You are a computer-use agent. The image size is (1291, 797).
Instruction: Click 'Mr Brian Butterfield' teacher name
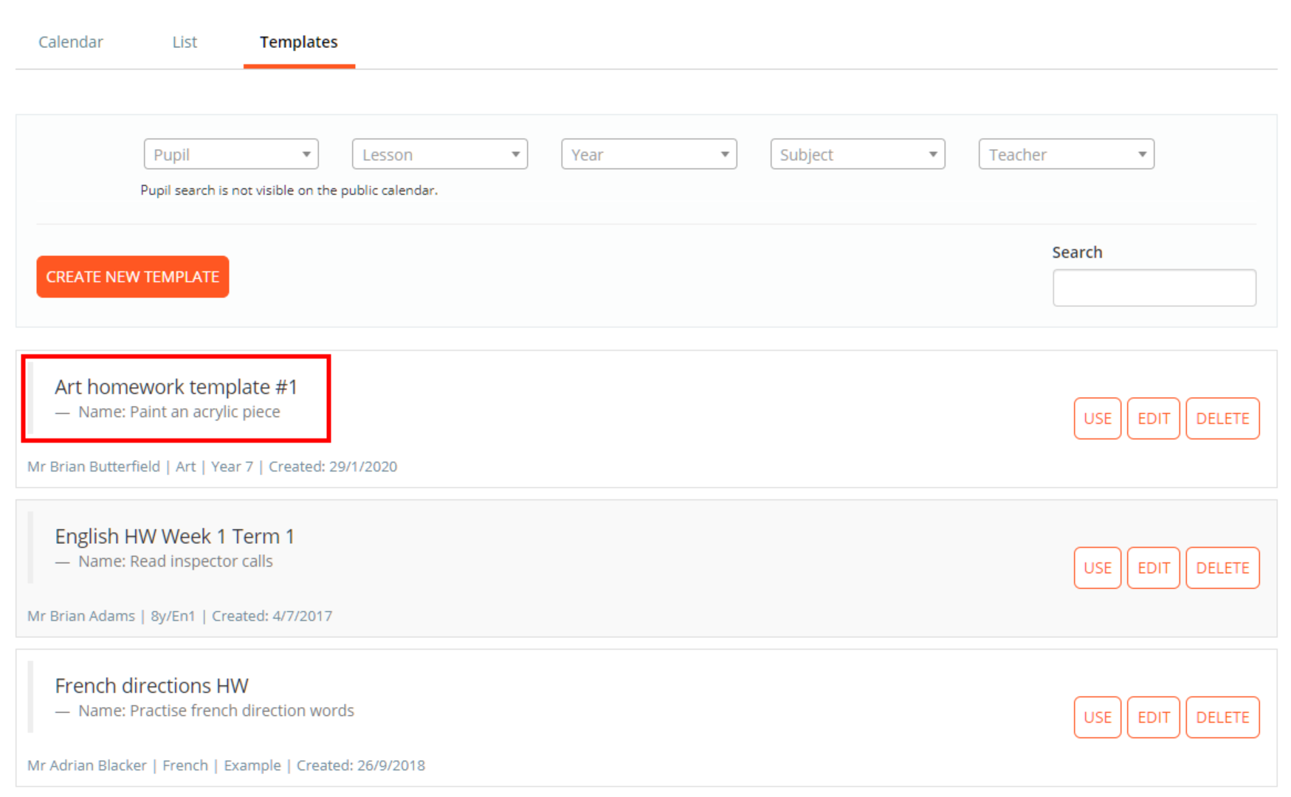pos(94,466)
